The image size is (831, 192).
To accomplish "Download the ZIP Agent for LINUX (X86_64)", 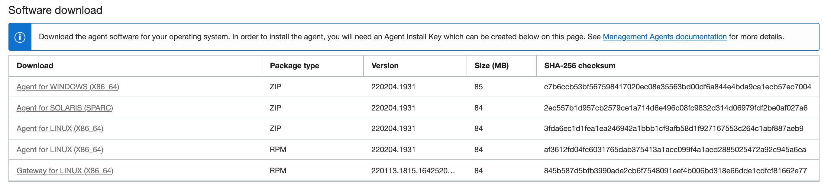I will tap(60, 128).
